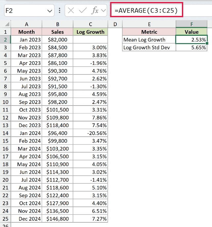The height and width of the screenshot is (227, 212).
Task: Select the $118,600 sales cell
Action: pos(58,188)
